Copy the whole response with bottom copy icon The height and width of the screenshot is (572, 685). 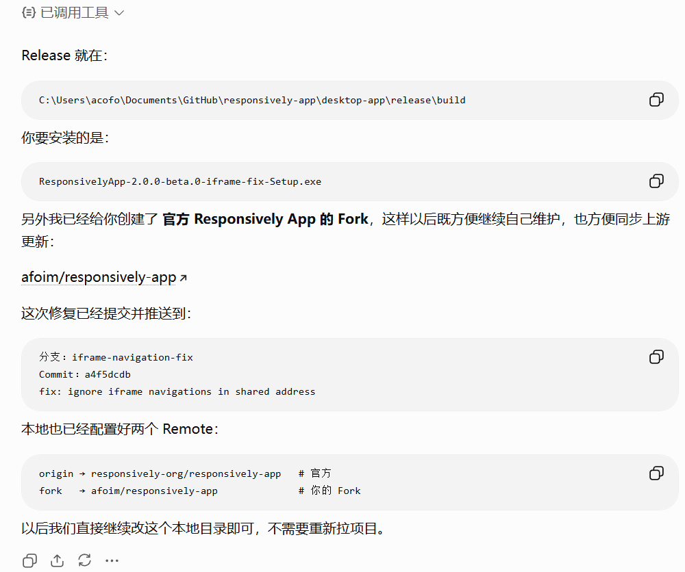coord(29,560)
